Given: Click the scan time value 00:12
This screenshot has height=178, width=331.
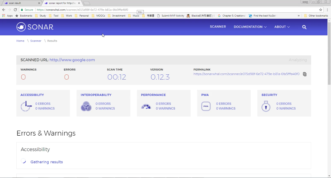Looking at the screenshot, I should pos(117,77).
